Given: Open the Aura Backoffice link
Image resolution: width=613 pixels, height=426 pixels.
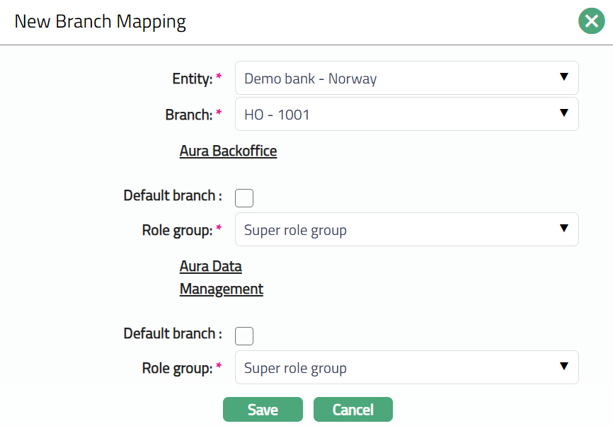Looking at the screenshot, I should [228, 151].
